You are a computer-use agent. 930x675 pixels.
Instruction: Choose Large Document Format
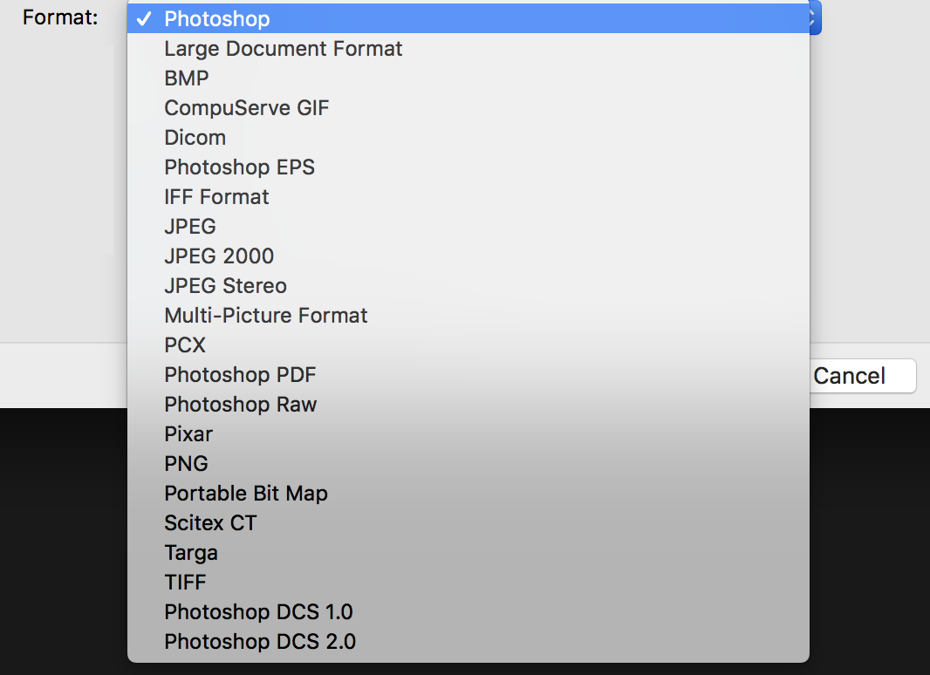click(283, 48)
